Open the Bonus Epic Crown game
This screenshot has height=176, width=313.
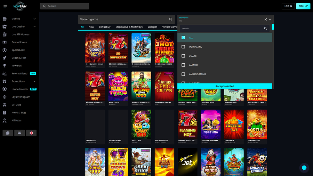click(x=164, y=86)
